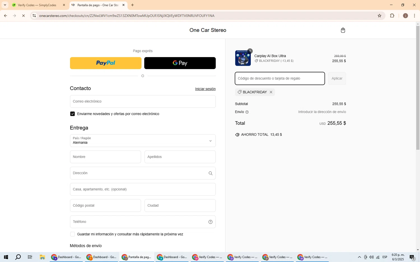Viewport: 420px width, 262px height.
Task: Switch to the Pantalla de pago taskbar window
Action: (x=137, y=257)
